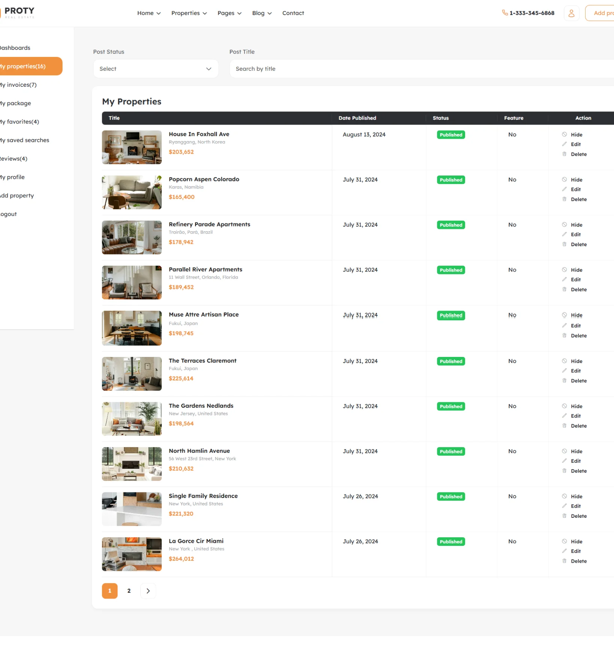Screen dimensions: 614x648
Task: Click the user account icon in header
Action: [x=571, y=13]
